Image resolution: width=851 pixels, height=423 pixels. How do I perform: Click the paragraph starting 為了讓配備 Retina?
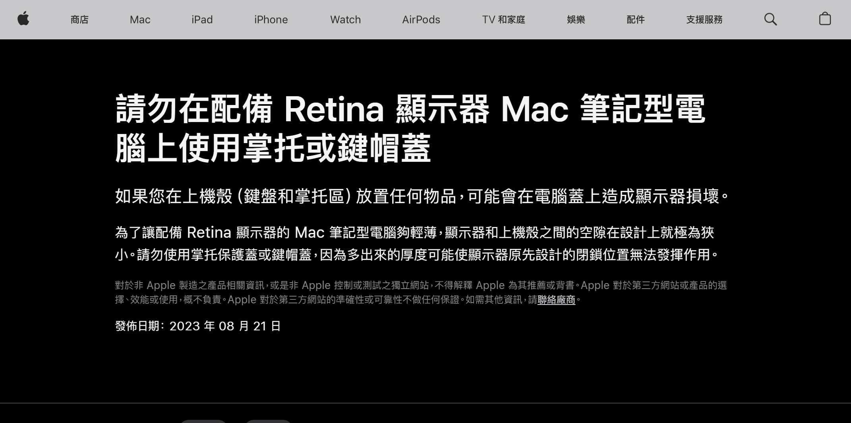[x=416, y=243]
